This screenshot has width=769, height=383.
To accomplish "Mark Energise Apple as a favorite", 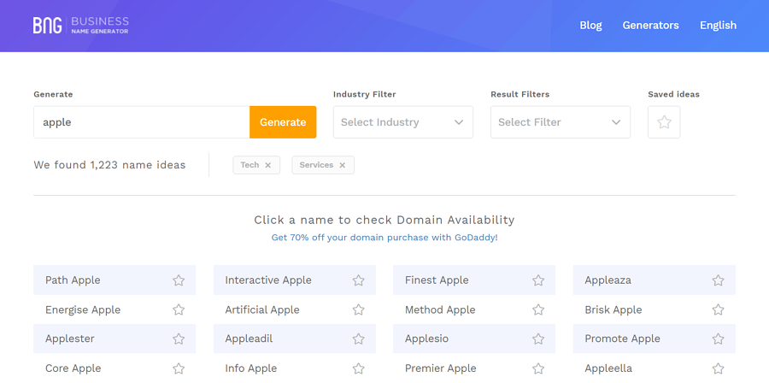I will [x=179, y=309].
